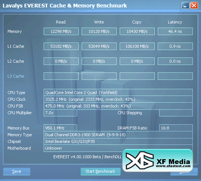Image resolution: width=201 pixels, height=181 pixels.
Task: Click the L2 Cache row label
Action: pyautogui.click(x=16, y=61)
